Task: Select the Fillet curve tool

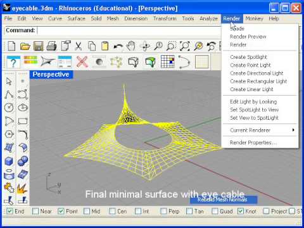Action: point(23,134)
